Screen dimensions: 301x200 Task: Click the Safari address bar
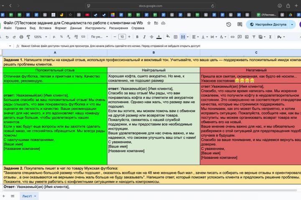tap(150, 6)
